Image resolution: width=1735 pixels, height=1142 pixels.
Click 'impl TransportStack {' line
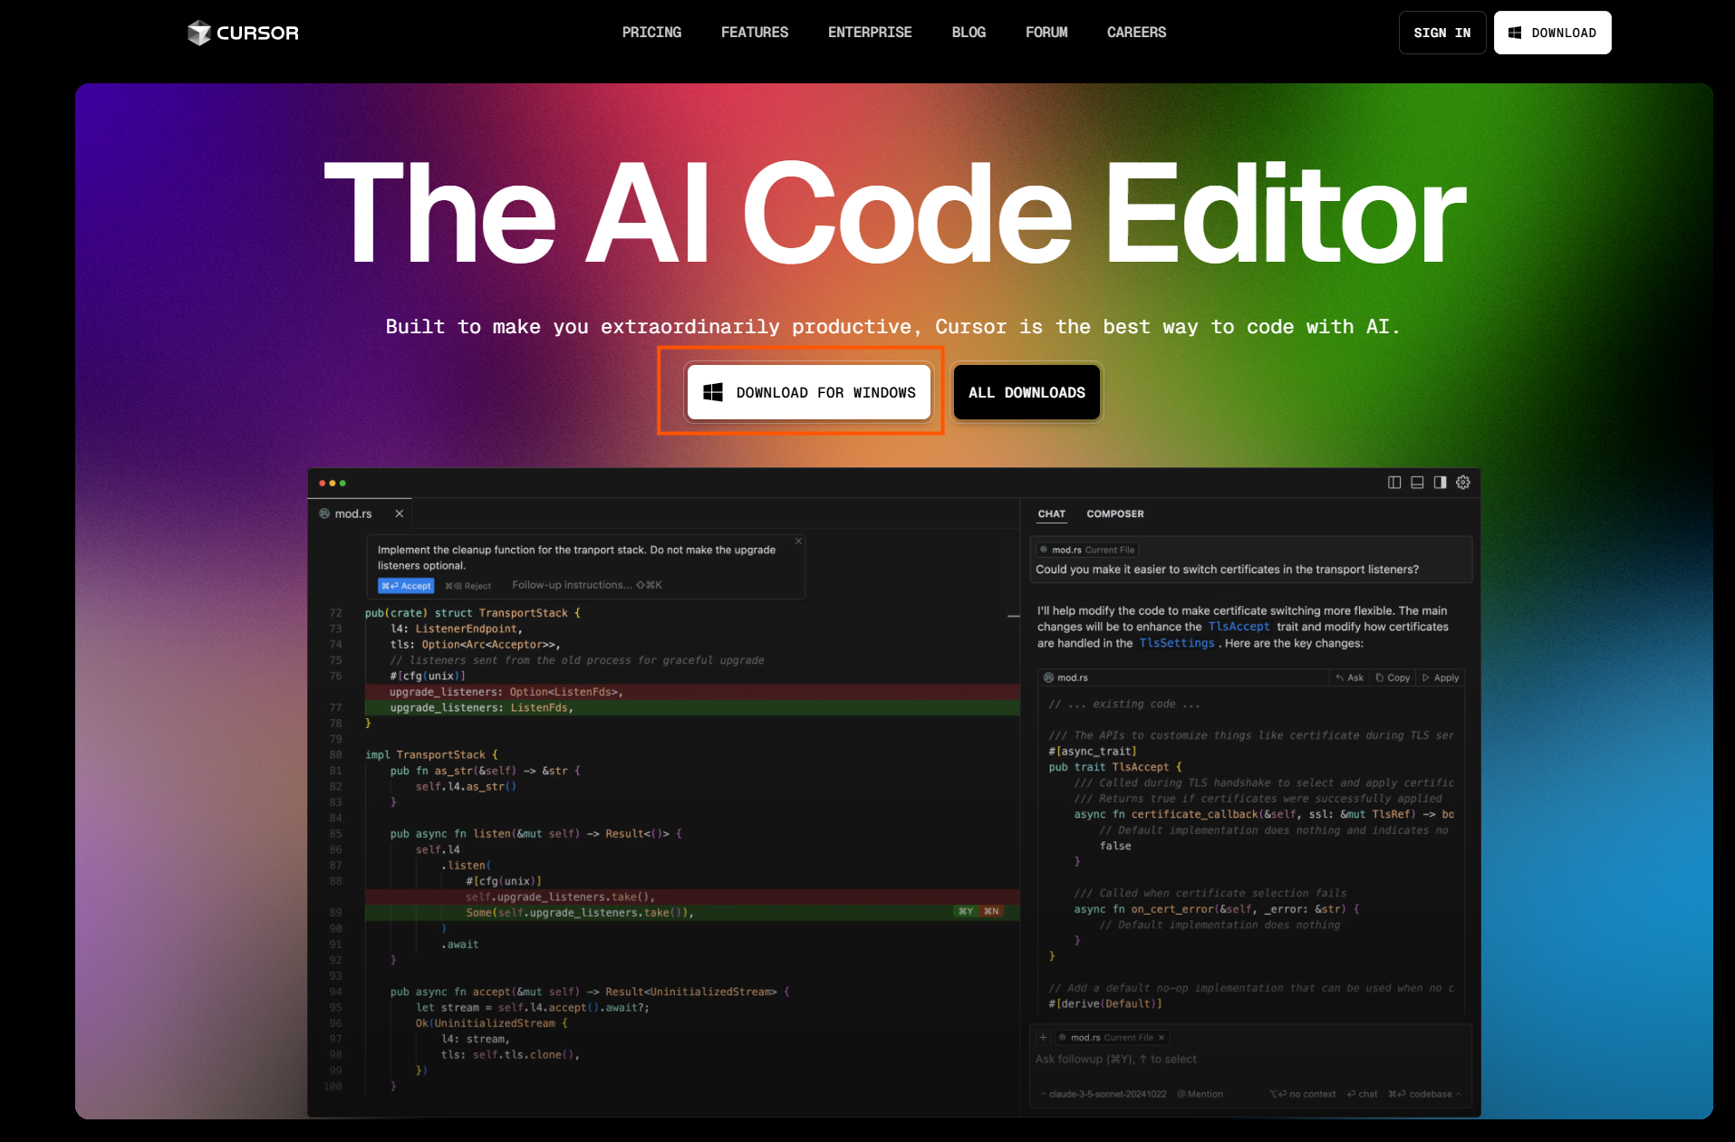click(x=431, y=754)
